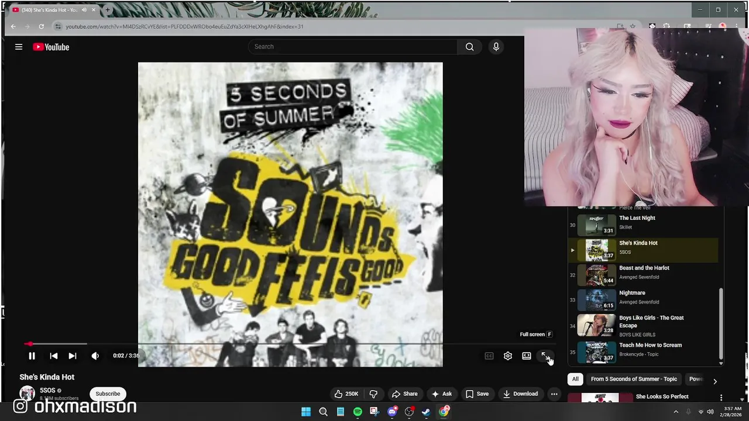Mute the tab via its speaker icon
This screenshot has width=749, height=421.
(x=84, y=10)
